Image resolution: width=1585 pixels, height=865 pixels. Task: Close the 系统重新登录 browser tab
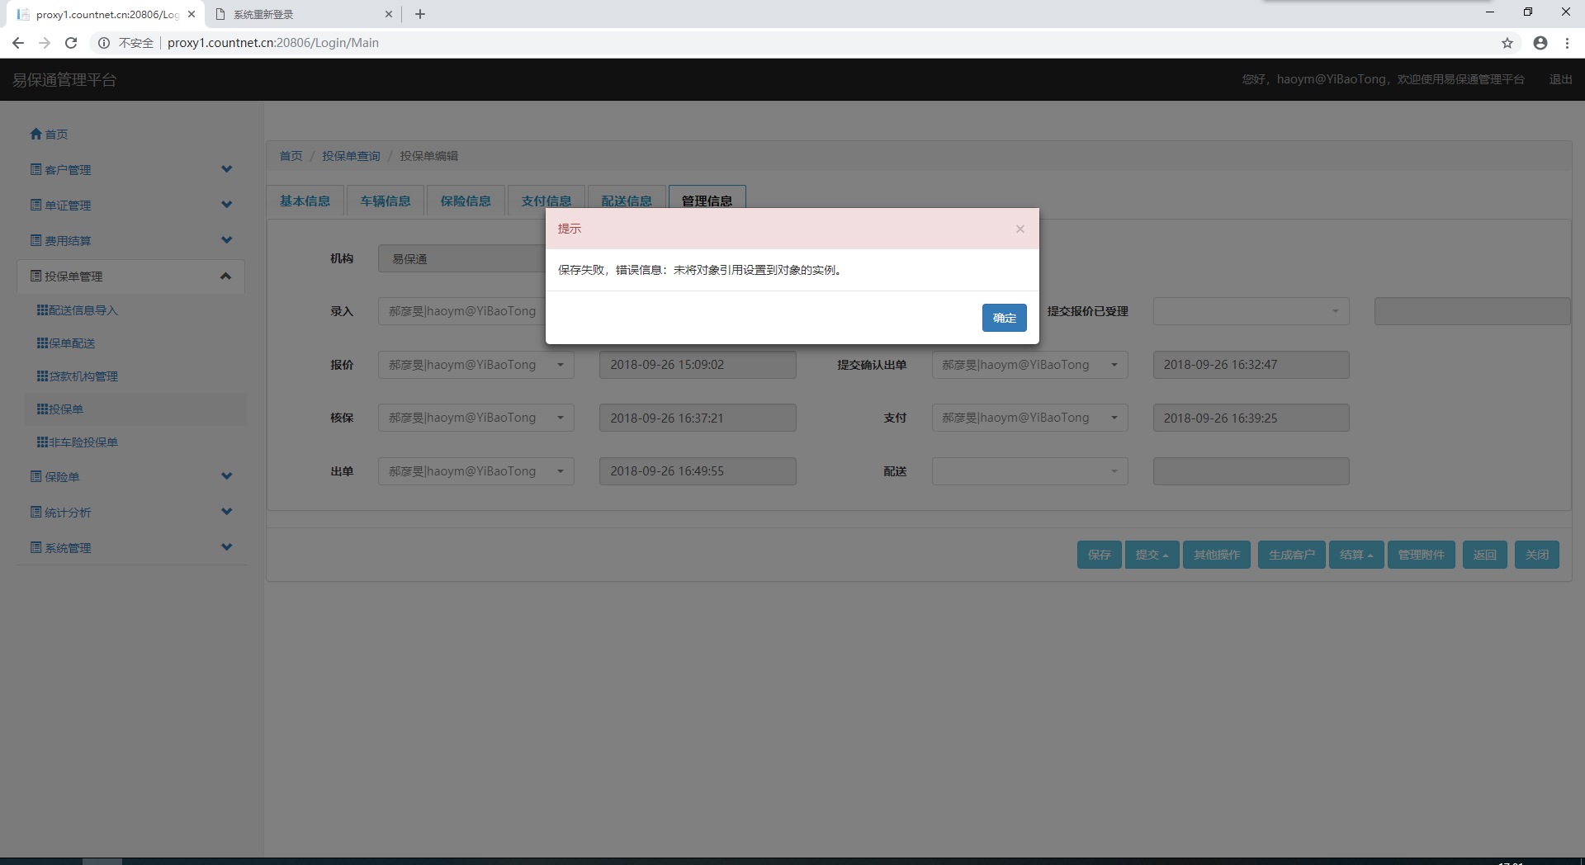pos(389,14)
